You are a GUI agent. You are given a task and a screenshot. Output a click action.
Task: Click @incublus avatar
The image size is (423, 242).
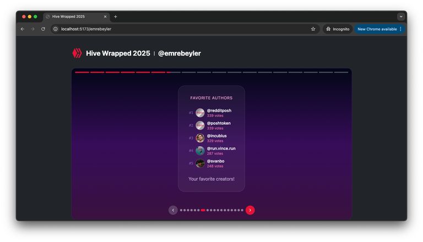[200, 138]
